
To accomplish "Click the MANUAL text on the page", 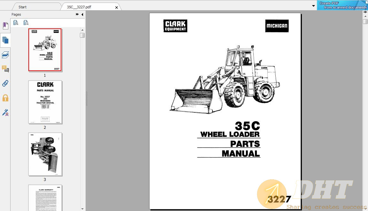I will (241, 154).
